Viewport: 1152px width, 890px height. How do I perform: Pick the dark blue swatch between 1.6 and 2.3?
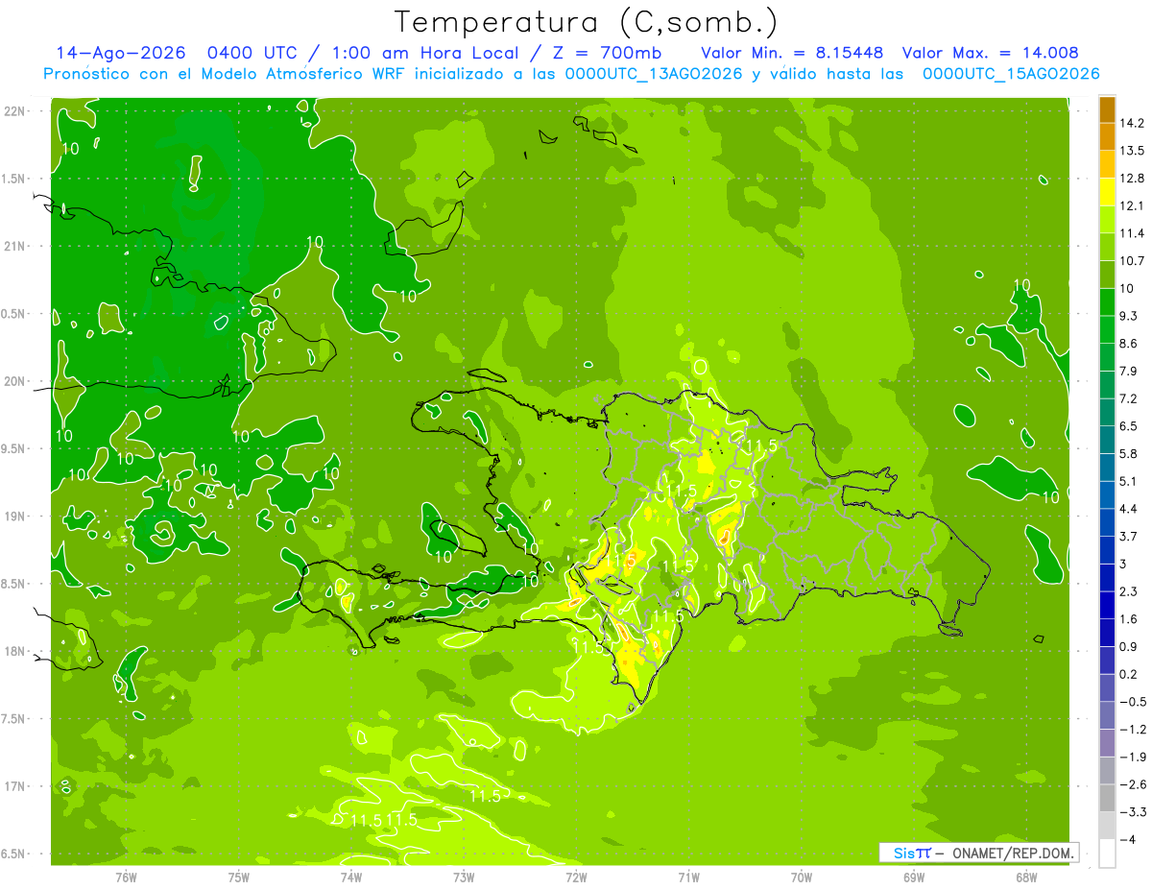(1107, 605)
